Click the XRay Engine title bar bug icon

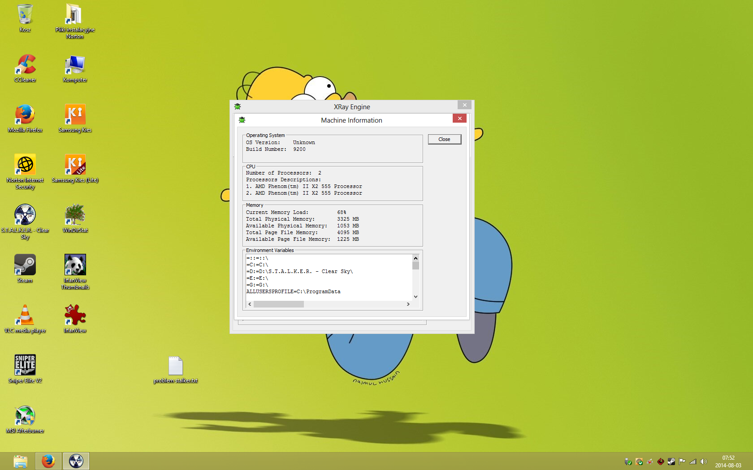[x=238, y=107]
